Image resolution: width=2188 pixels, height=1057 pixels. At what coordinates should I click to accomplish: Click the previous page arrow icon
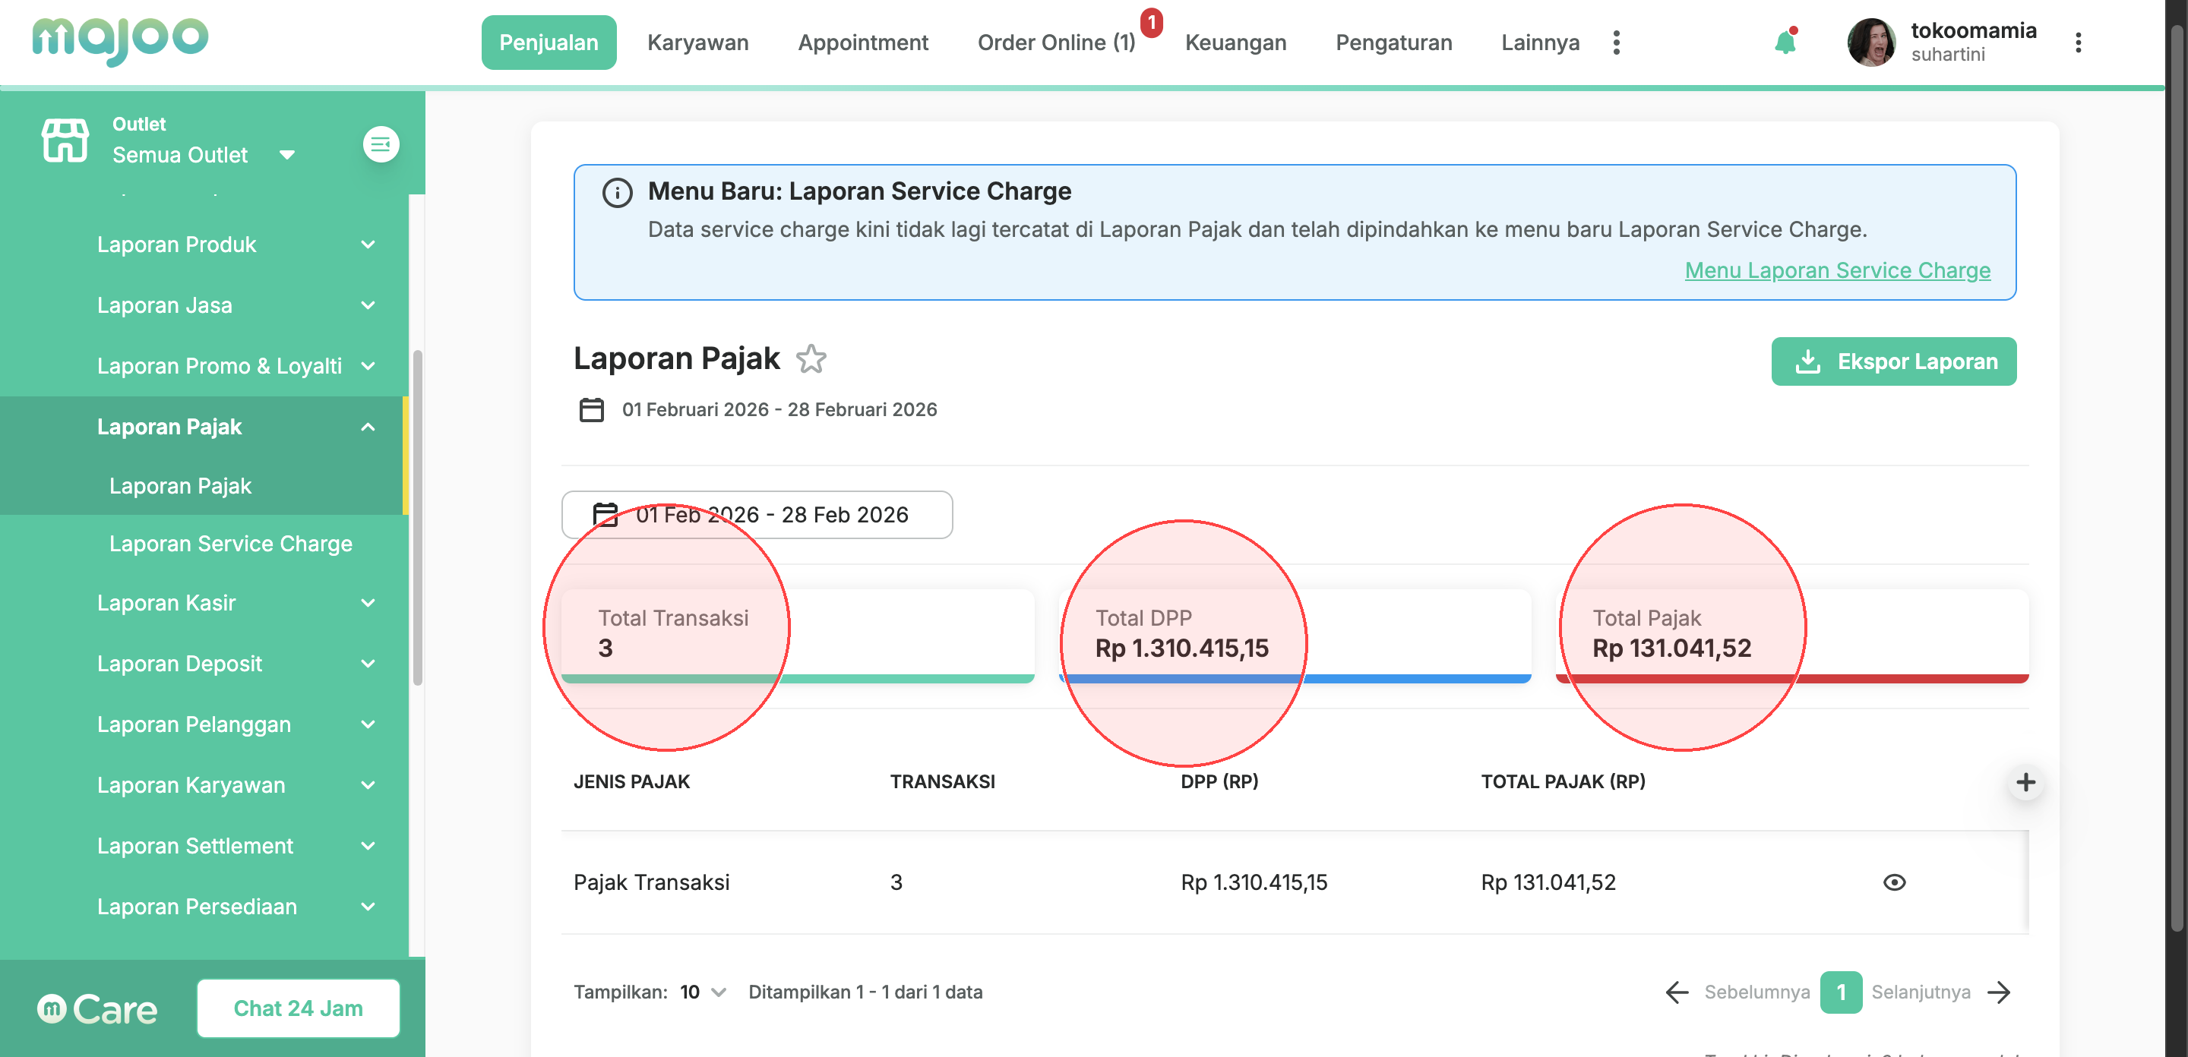click(x=1677, y=992)
